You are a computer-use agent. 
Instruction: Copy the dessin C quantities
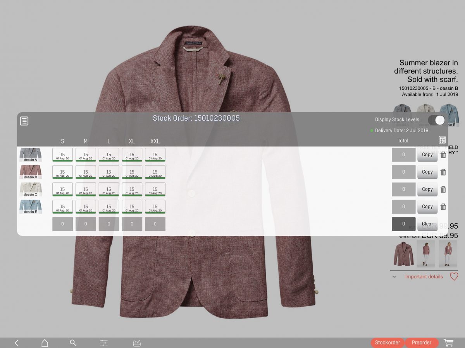click(427, 189)
